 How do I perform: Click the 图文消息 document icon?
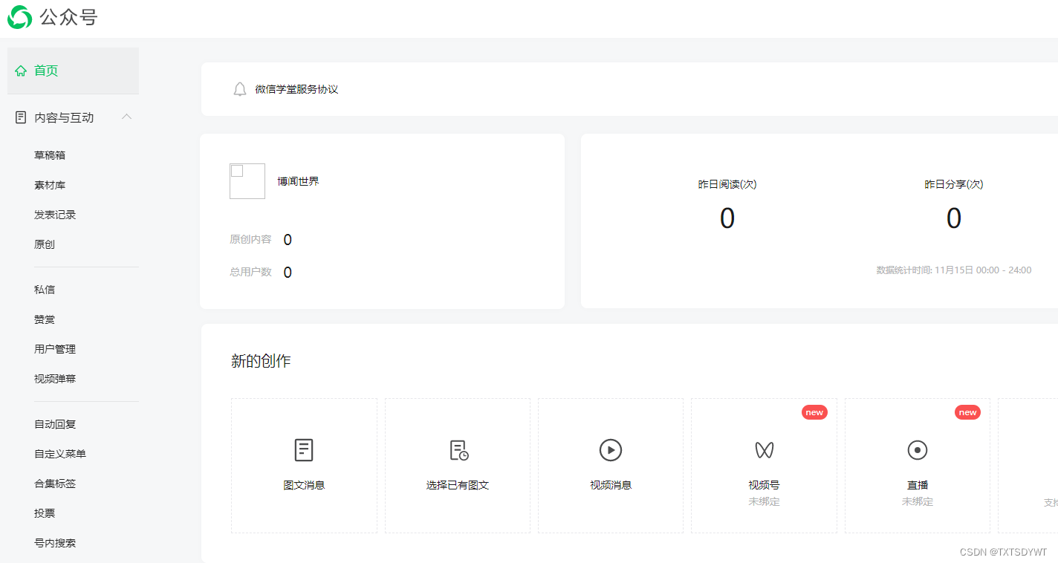pos(304,450)
